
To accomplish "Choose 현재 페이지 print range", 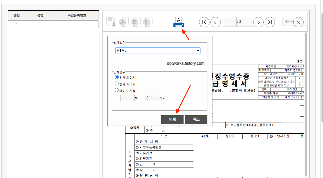I will 117,83.
